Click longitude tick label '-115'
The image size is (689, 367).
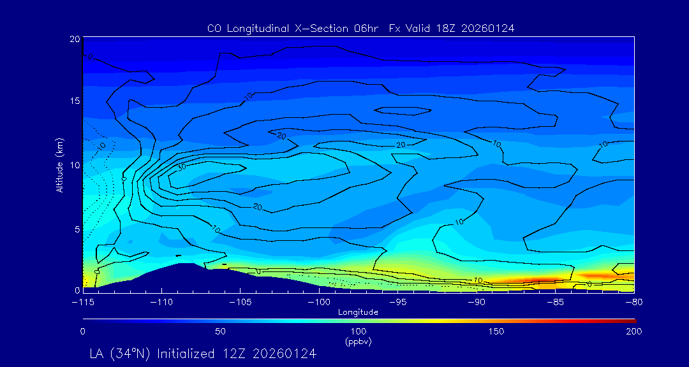(83, 303)
